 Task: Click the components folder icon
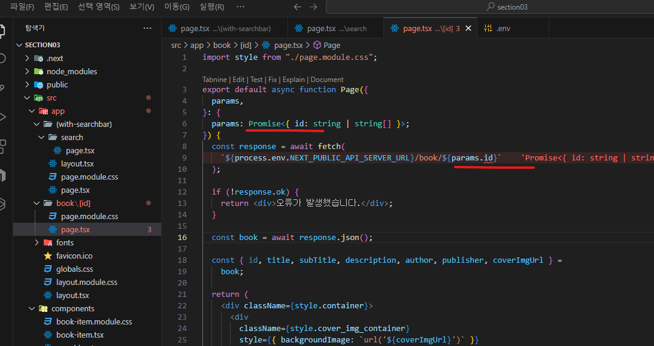pos(43,308)
